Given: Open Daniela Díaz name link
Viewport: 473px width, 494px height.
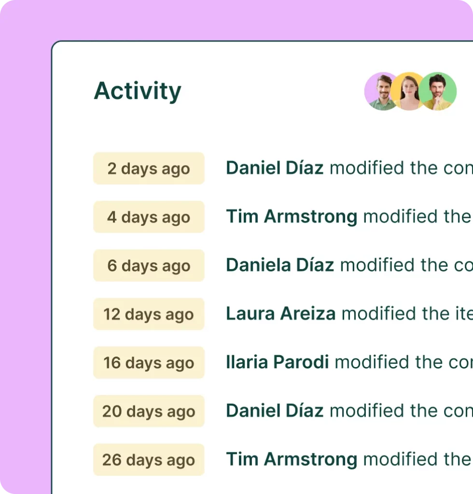Looking at the screenshot, I should [280, 265].
